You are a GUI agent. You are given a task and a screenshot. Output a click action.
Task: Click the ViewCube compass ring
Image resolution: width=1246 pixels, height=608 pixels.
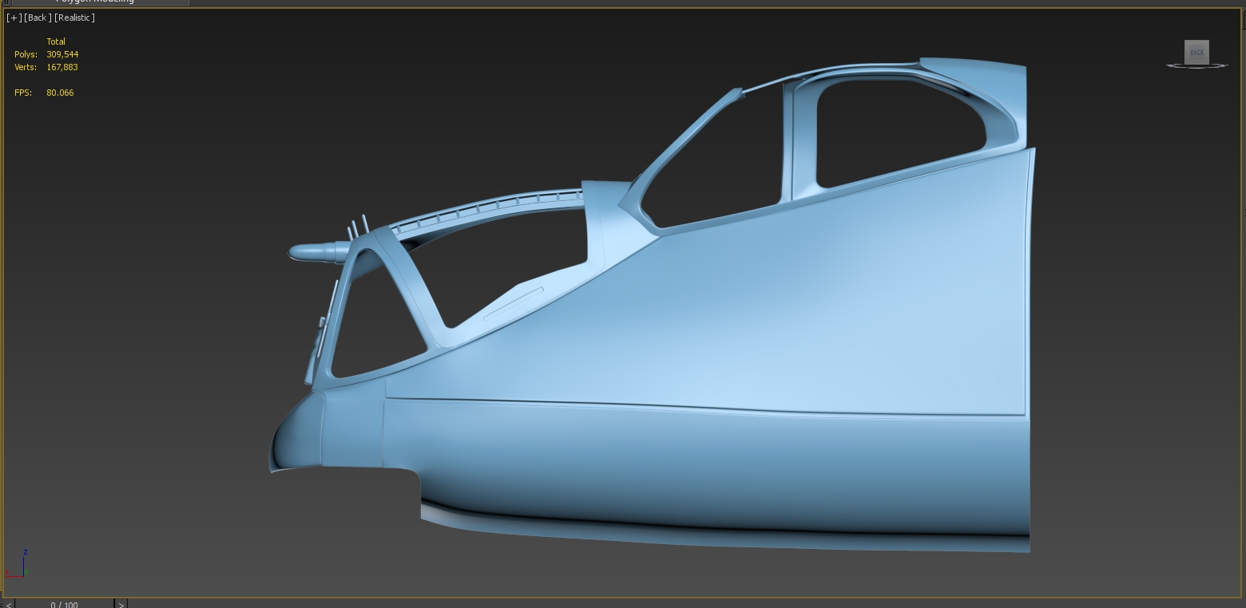(x=1196, y=65)
